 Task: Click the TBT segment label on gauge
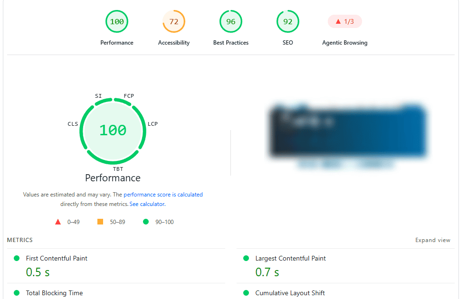click(x=118, y=169)
